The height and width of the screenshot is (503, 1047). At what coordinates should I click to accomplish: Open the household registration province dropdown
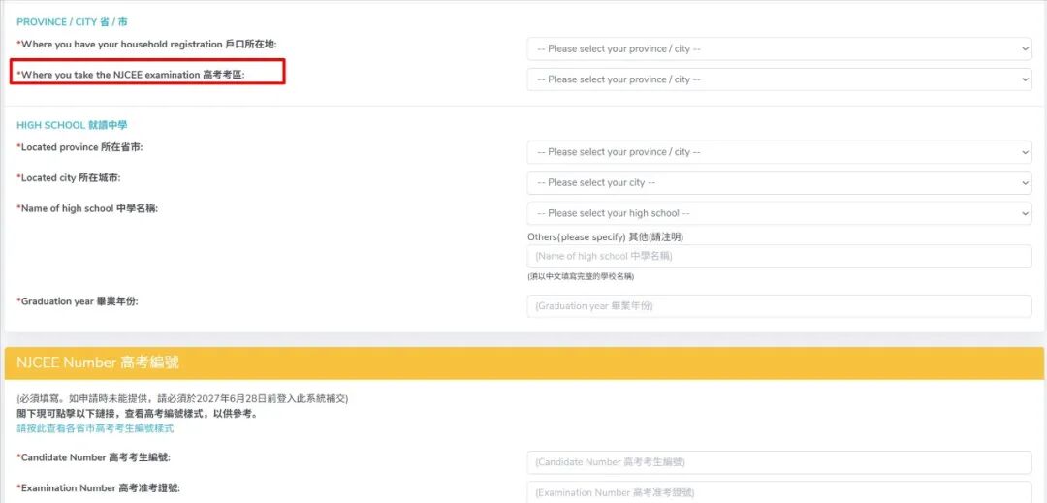(779, 48)
